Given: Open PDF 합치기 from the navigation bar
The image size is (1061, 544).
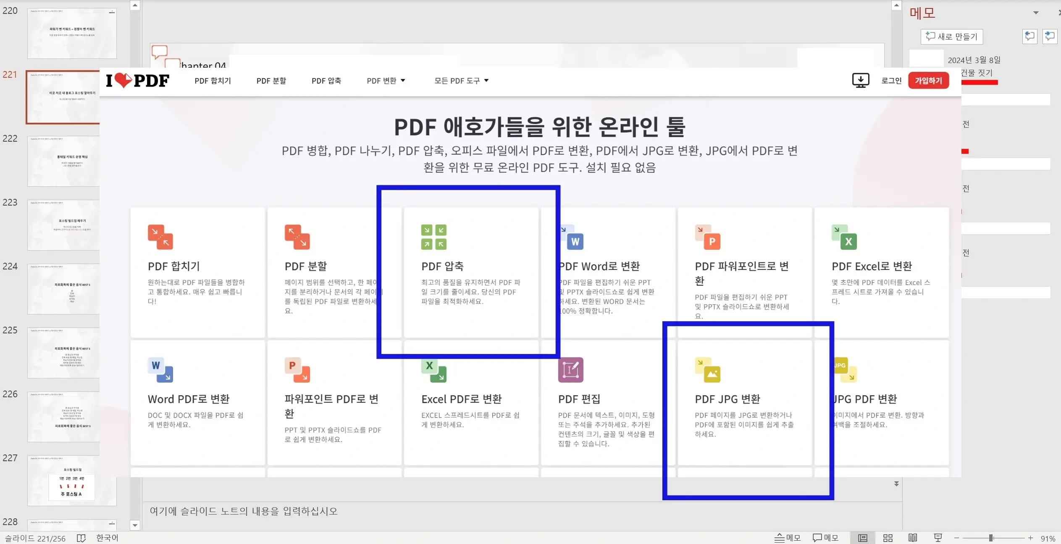Looking at the screenshot, I should [x=213, y=80].
